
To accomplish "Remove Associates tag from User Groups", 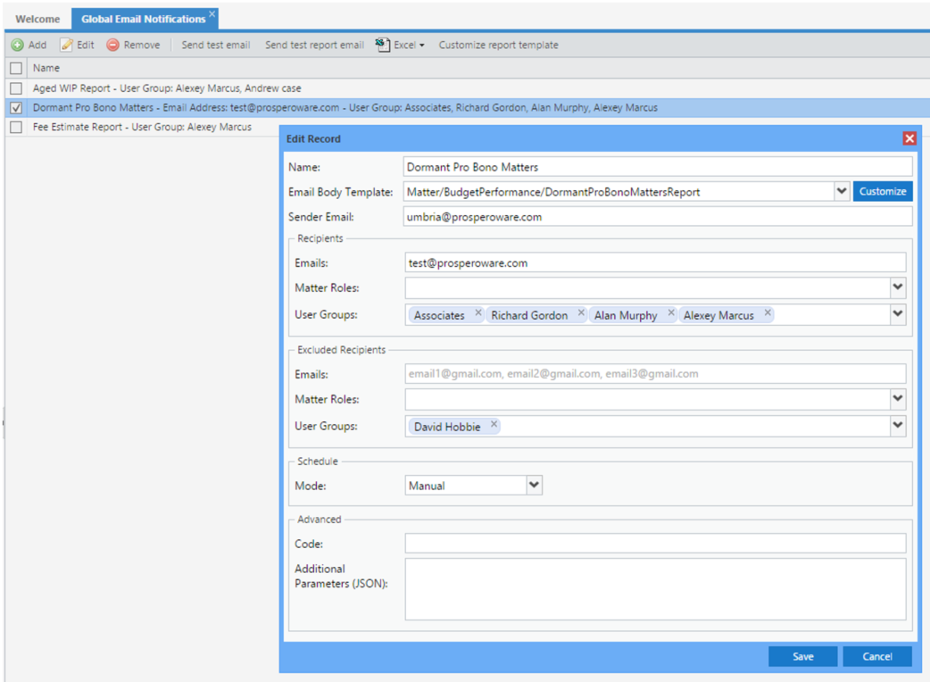I will point(478,313).
